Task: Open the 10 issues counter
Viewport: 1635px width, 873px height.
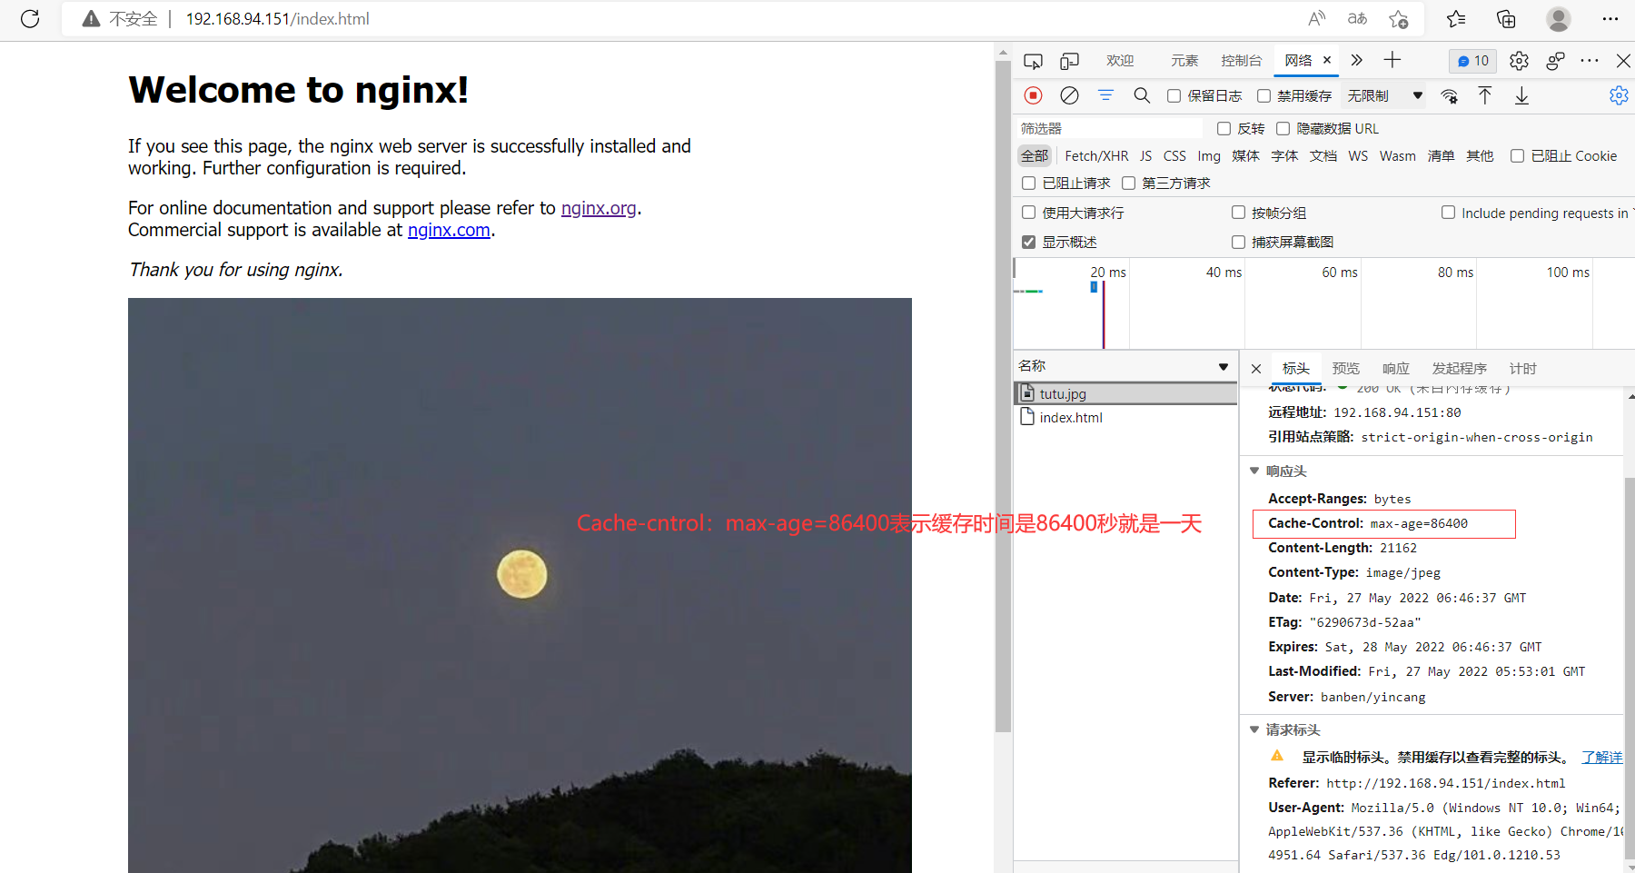Action: point(1472,61)
